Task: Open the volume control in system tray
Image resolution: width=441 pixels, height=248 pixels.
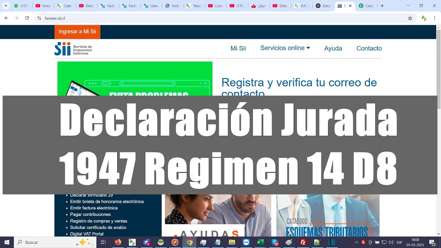Action: click(x=391, y=242)
